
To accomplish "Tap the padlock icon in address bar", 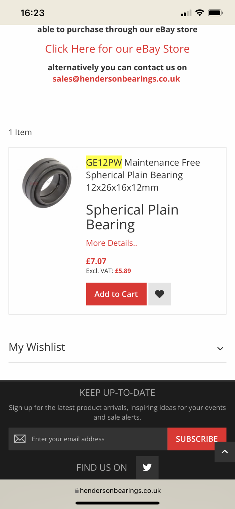I will click(77, 491).
